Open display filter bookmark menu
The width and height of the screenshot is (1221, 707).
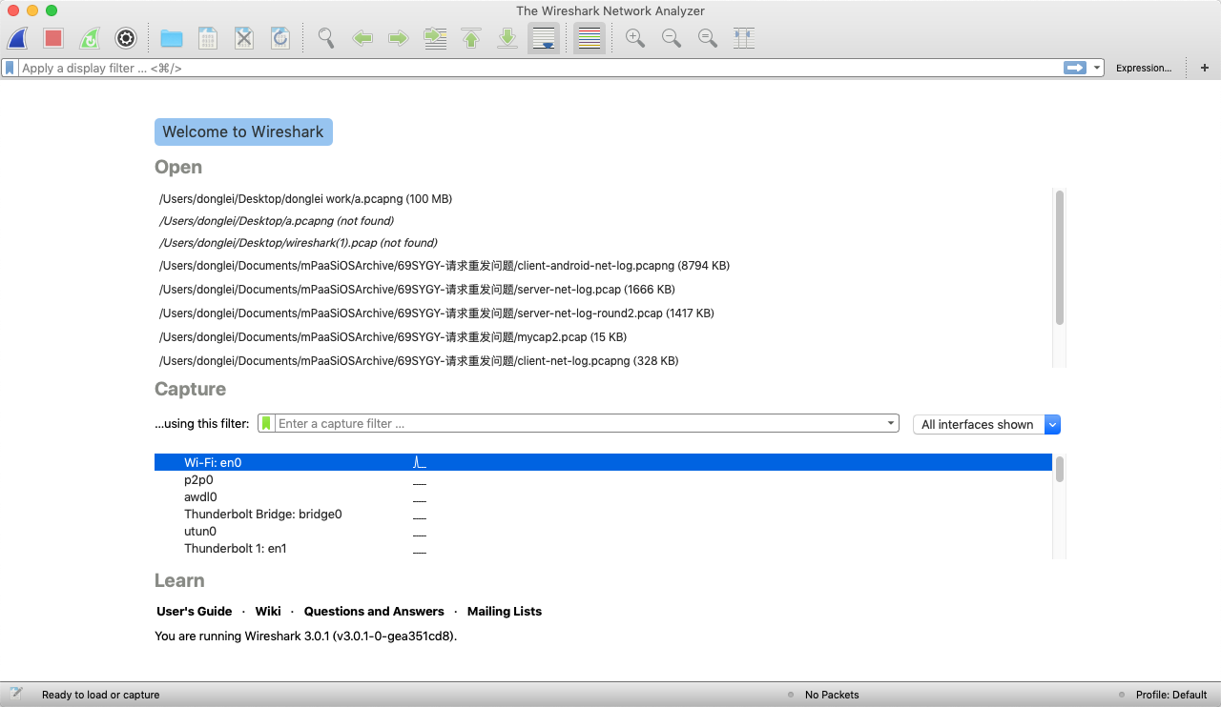tap(10, 68)
